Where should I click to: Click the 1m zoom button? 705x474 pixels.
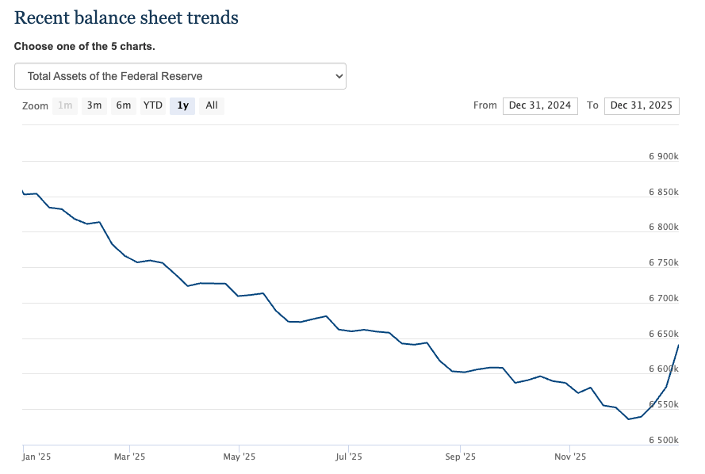click(x=65, y=105)
